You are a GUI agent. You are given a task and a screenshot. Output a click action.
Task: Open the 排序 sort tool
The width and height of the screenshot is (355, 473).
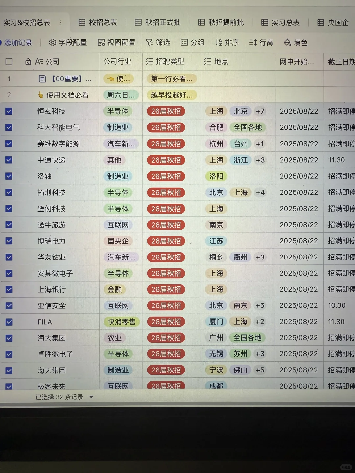[x=227, y=42]
